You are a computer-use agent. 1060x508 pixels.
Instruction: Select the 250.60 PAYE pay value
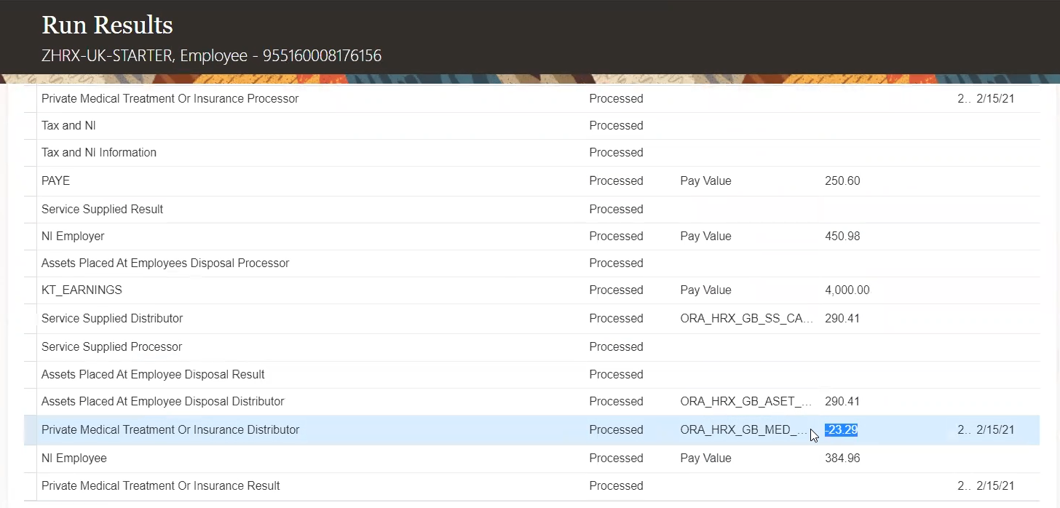[842, 180]
